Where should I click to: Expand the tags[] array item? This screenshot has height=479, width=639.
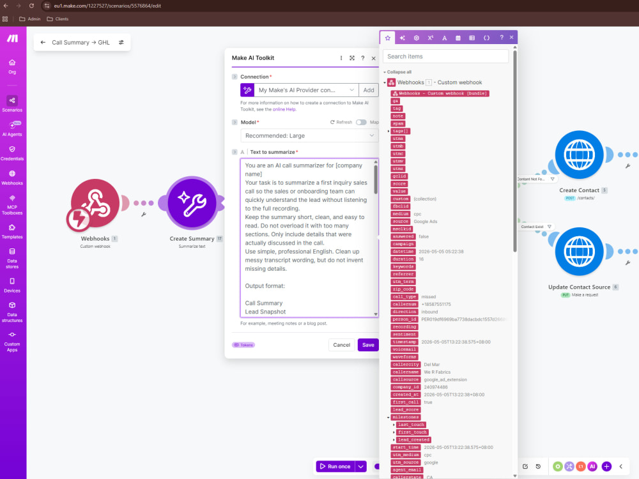[x=389, y=131]
